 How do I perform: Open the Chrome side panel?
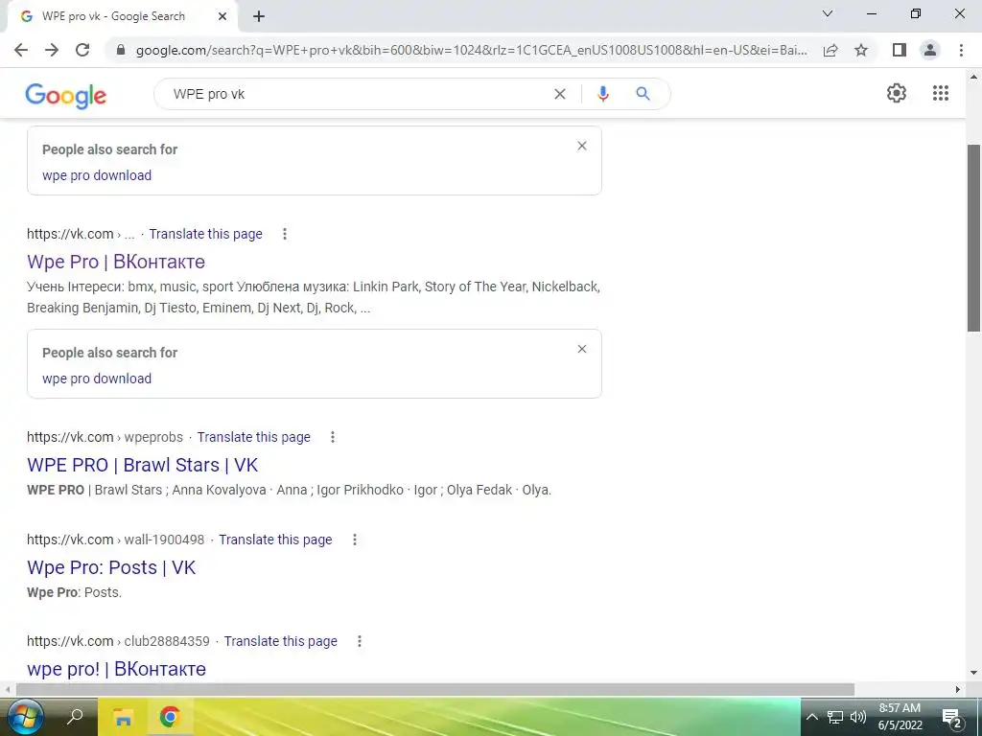coord(900,50)
